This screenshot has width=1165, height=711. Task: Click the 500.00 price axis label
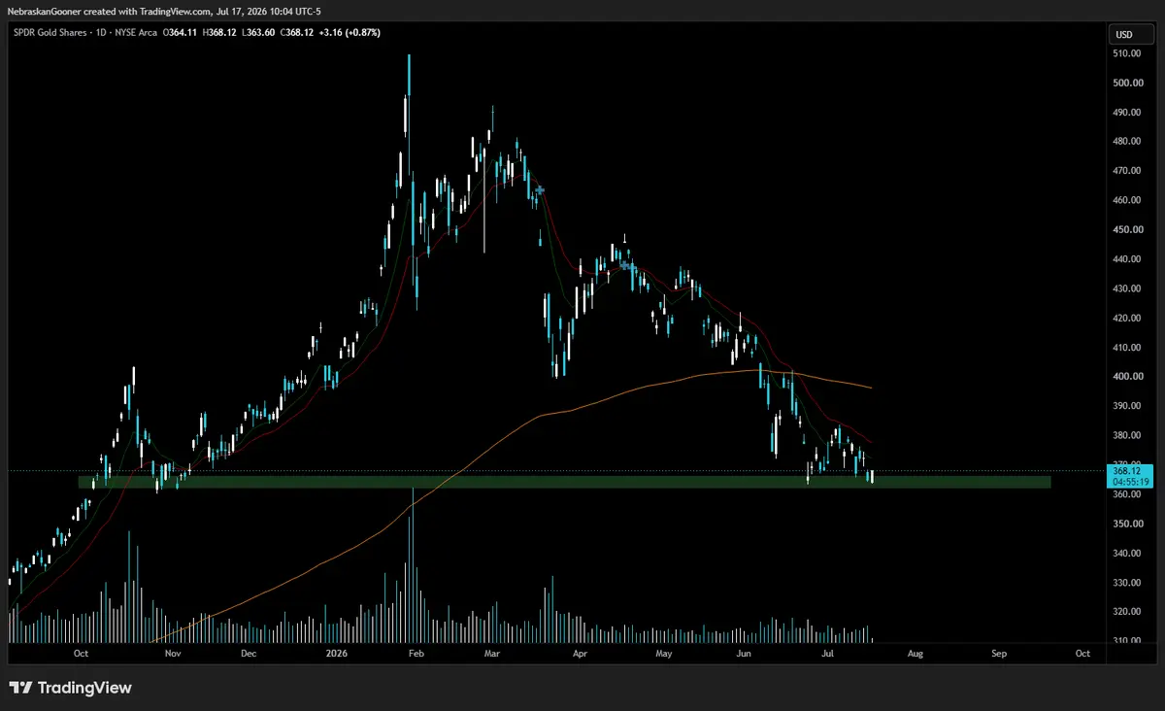tap(1125, 84)
